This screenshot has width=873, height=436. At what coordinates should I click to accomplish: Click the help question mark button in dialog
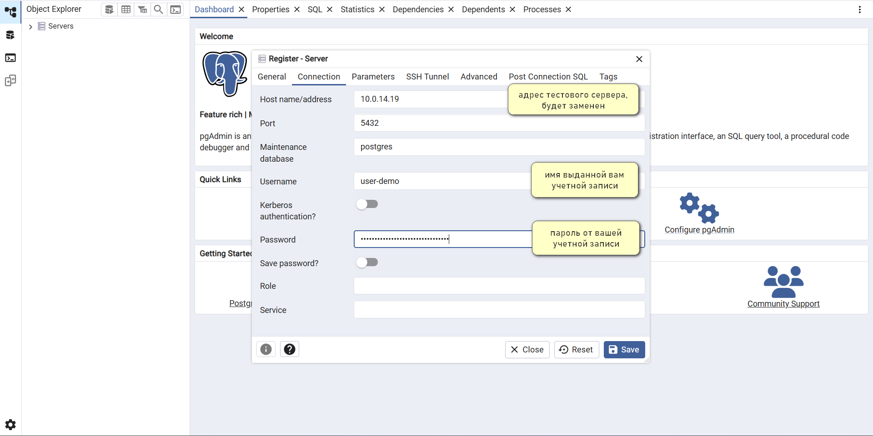290,349
